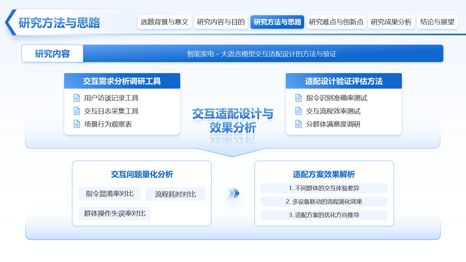Click the document icon beside 分群体满意度调研

tap(299, 124)
